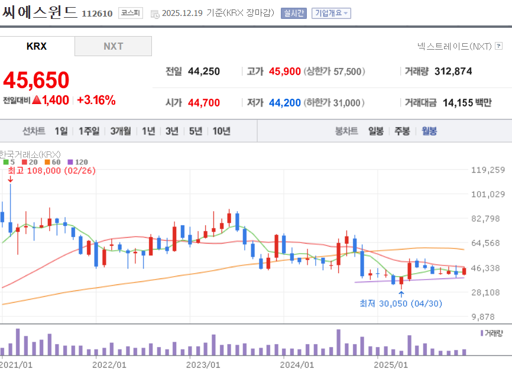Open the Nextrade (NXT) help icon
The height and width of the screenshot is (379, 512).
498,46
